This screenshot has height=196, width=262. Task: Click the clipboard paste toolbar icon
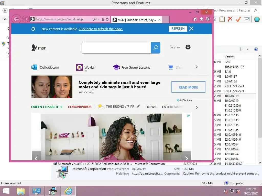click(222, 19)
